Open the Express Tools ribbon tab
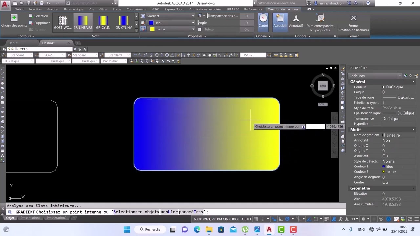The image size is (420, 236). pyautogui.click(x=174, y=10)
